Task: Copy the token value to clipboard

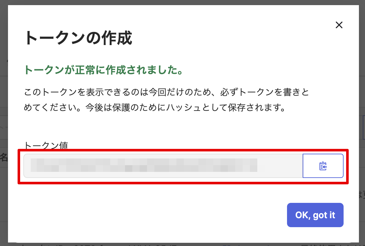Action: (323, 166)
